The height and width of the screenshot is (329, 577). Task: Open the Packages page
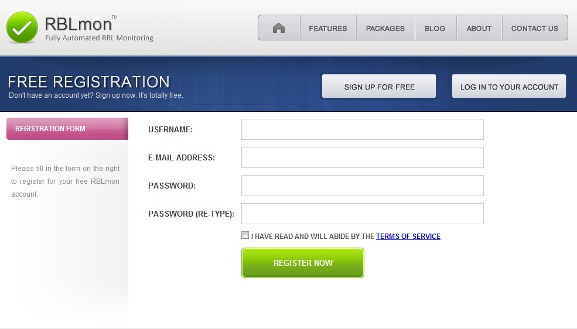385,28
